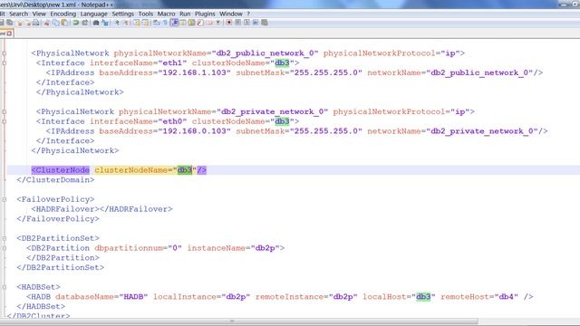Click the closing ClusterDomain tag
580x326 pixels.
click(x=55, y=180)
